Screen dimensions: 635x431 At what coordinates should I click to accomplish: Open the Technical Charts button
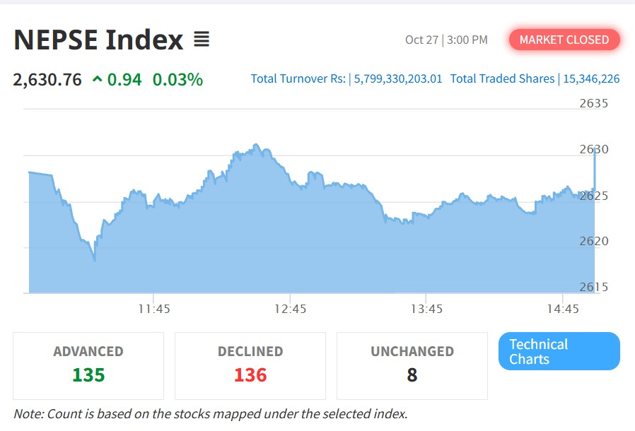[559, 351]
